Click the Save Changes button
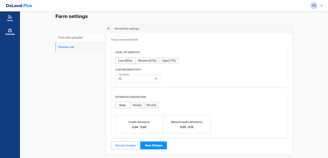 tap(153, 145)
